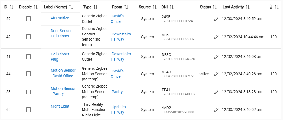Sort the table by Last Activity

coord(247,7)
